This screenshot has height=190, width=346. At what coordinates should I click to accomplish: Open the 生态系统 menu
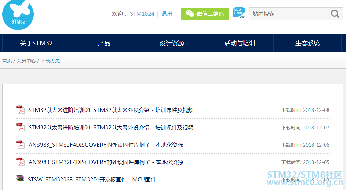pos(308,43)
